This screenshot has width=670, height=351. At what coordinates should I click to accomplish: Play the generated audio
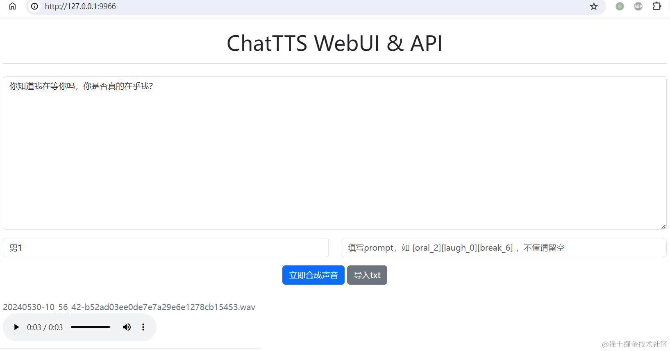[x=16, y=327]
